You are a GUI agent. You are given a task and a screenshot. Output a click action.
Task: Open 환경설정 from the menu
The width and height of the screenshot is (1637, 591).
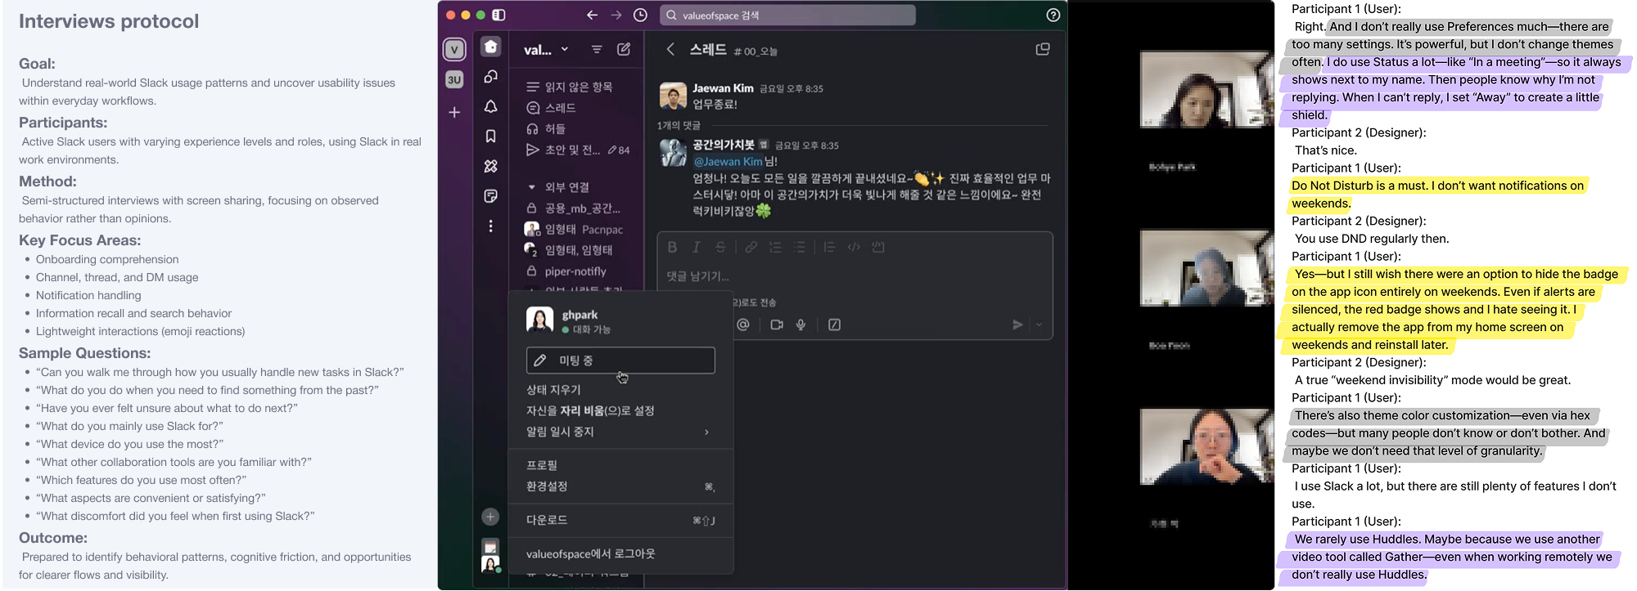[547, 486]
